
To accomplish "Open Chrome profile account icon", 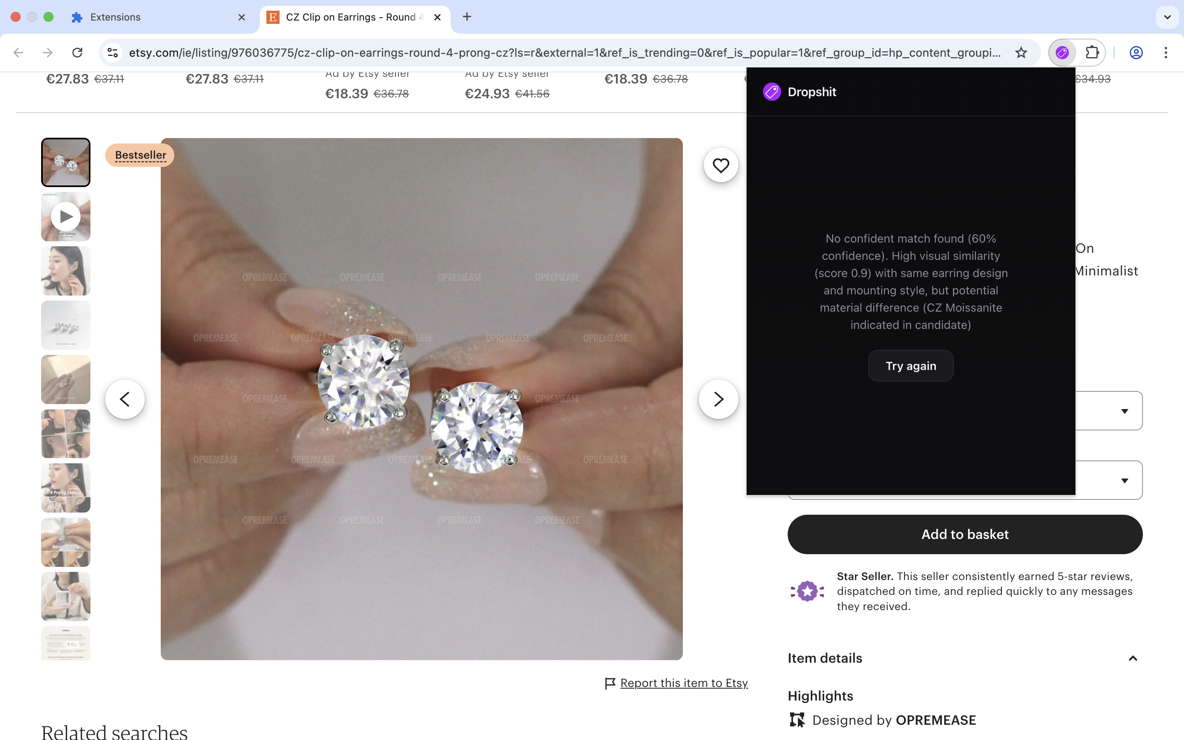I will coord(1135,52).
